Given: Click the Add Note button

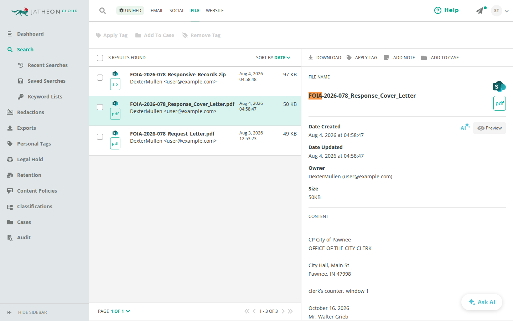Looking at the screenshot, I should click(x=399, y=58).
